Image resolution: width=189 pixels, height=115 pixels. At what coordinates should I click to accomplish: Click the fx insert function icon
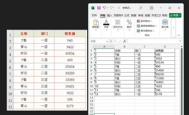click(x=125, y=41)
